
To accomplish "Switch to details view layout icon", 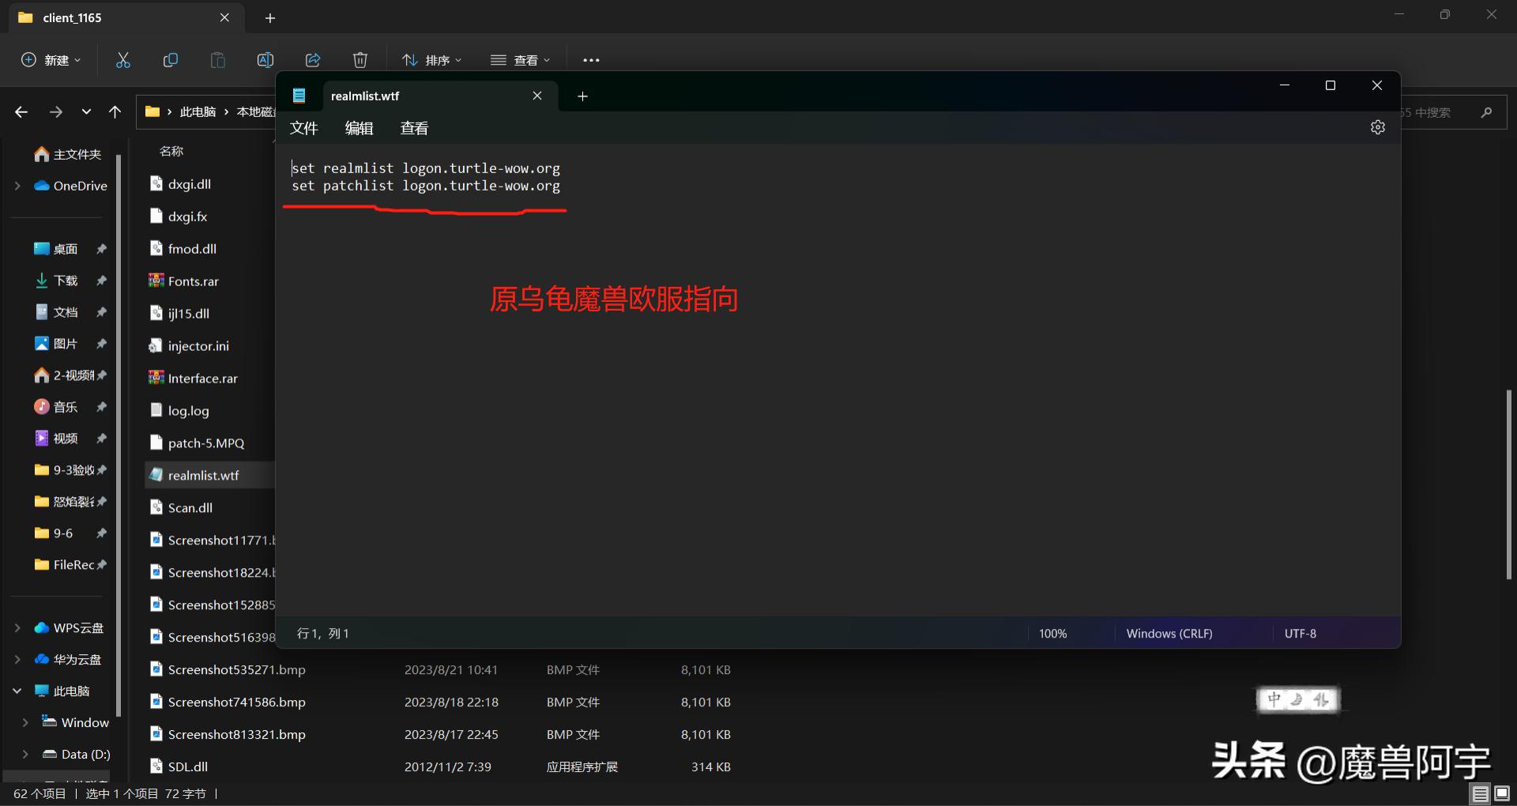I will [1481, 793].
